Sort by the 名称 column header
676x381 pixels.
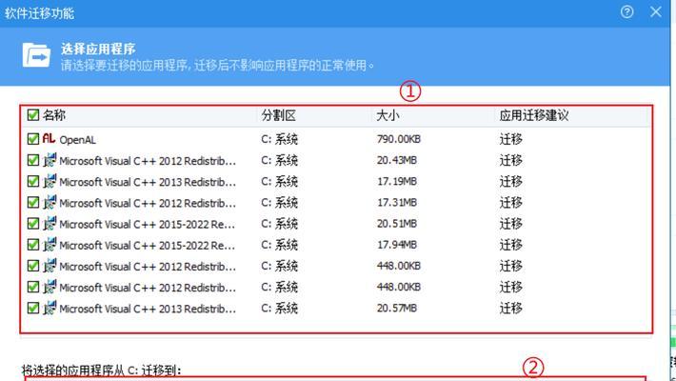click(54, 115)
